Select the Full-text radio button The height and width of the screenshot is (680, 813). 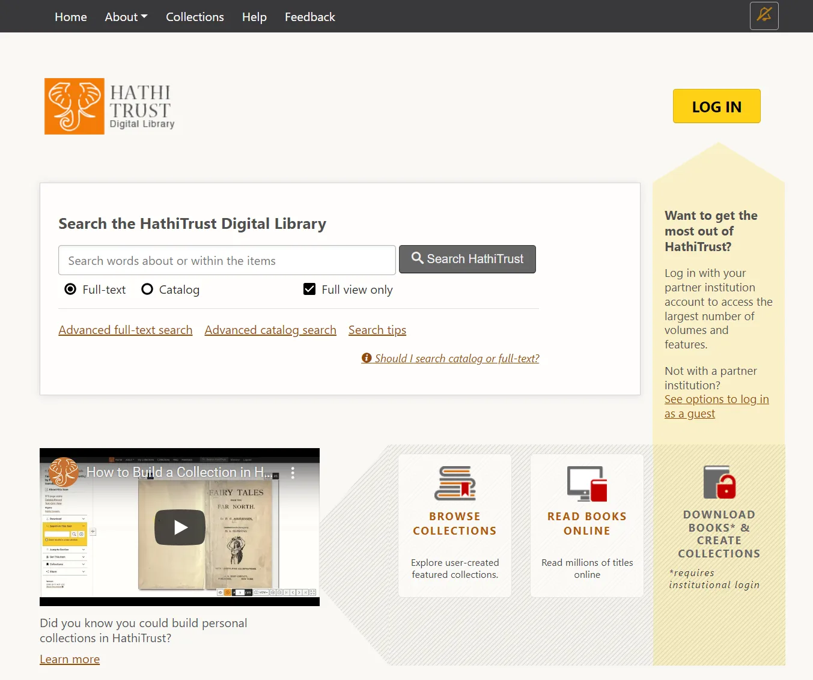(x=70, y=290)
